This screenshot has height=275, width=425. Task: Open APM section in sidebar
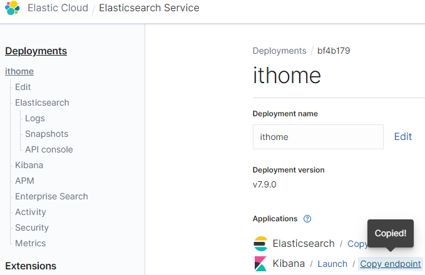24,181
